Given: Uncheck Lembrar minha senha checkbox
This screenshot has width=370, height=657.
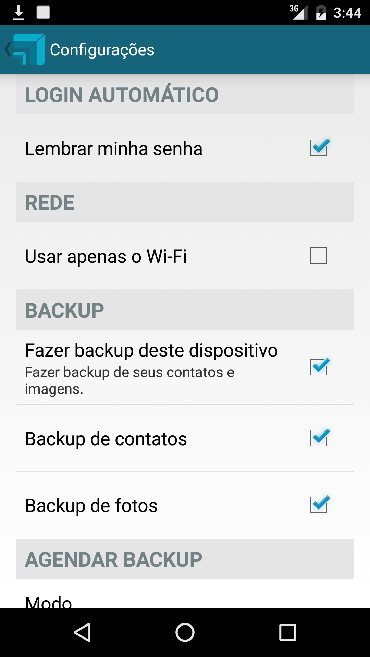Looking at the screenshot, I should pyautogui.click(x=319, y=148).
